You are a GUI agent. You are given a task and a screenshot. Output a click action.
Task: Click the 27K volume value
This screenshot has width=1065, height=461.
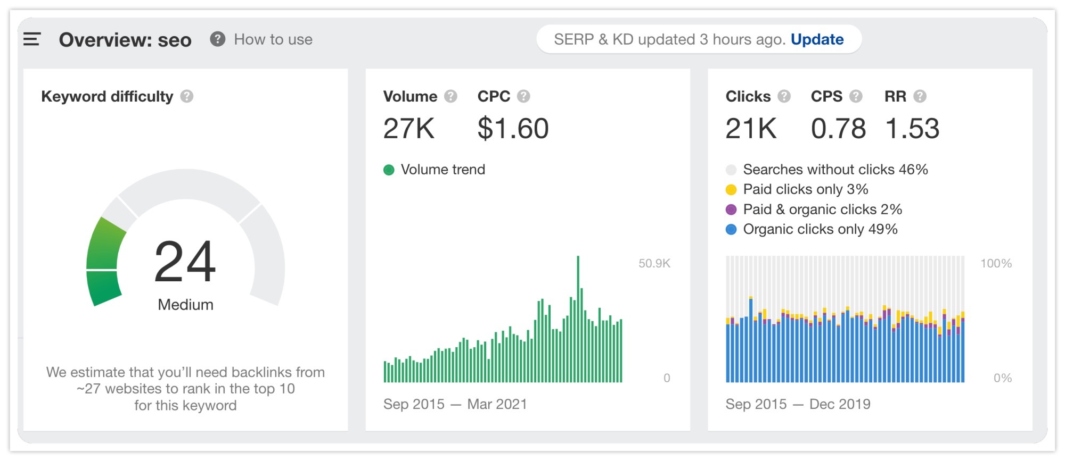tap(409, 129)
